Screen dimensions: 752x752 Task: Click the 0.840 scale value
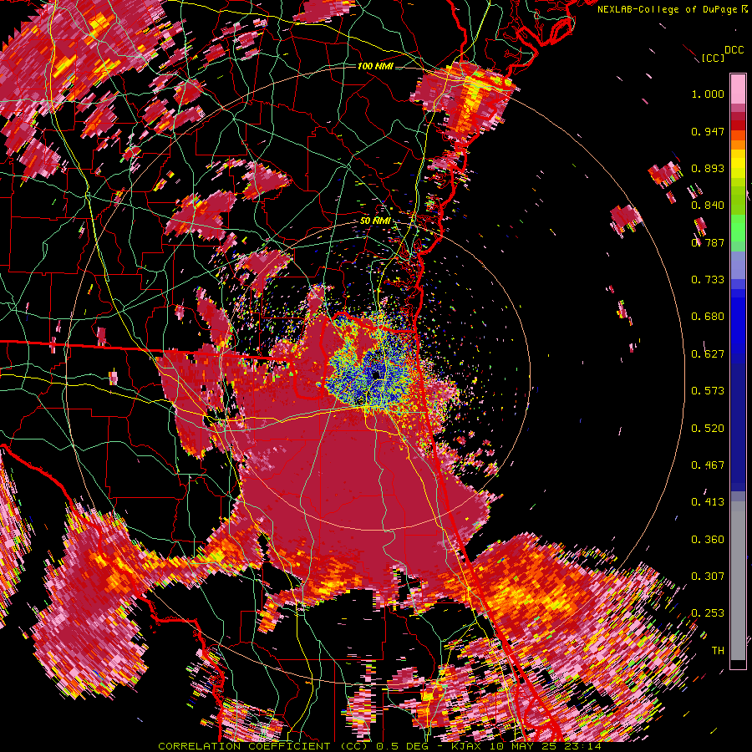click(708, 206)
